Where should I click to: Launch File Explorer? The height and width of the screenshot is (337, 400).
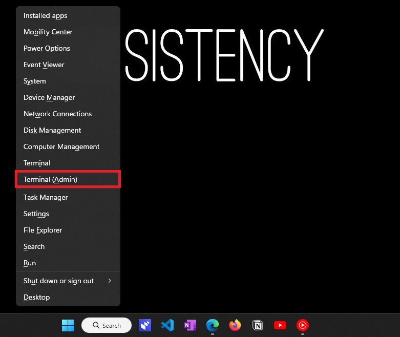tap(68, 230)
